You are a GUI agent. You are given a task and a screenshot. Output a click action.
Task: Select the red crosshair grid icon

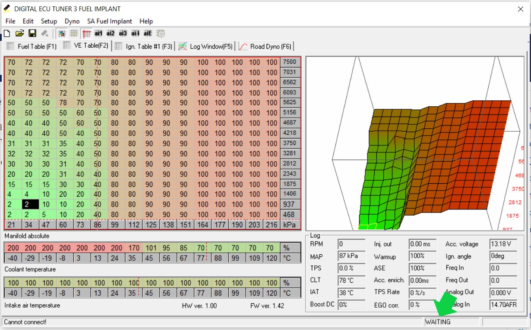pos(86,34)
